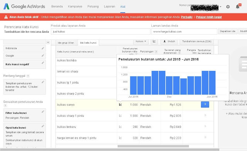Click the table horizontal scrollbar
This screenshot has height=151, width=247.
click(x=153, y=146)
